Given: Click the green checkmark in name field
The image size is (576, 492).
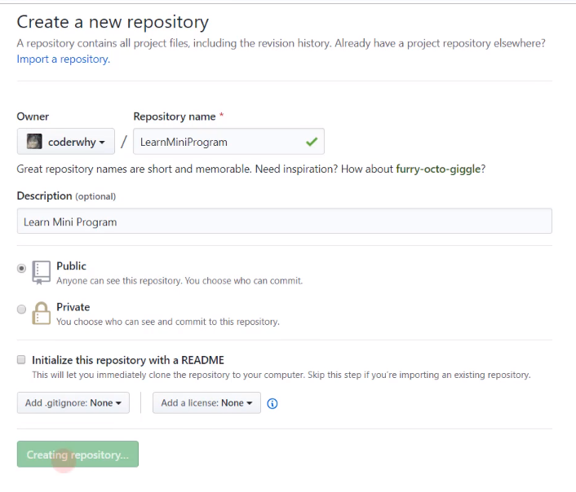Looking at the screenshot, I should click(311, 142).
